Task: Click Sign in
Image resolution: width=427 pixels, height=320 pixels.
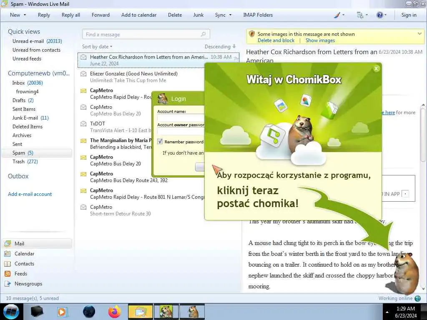Action: (x=409, y=15)
